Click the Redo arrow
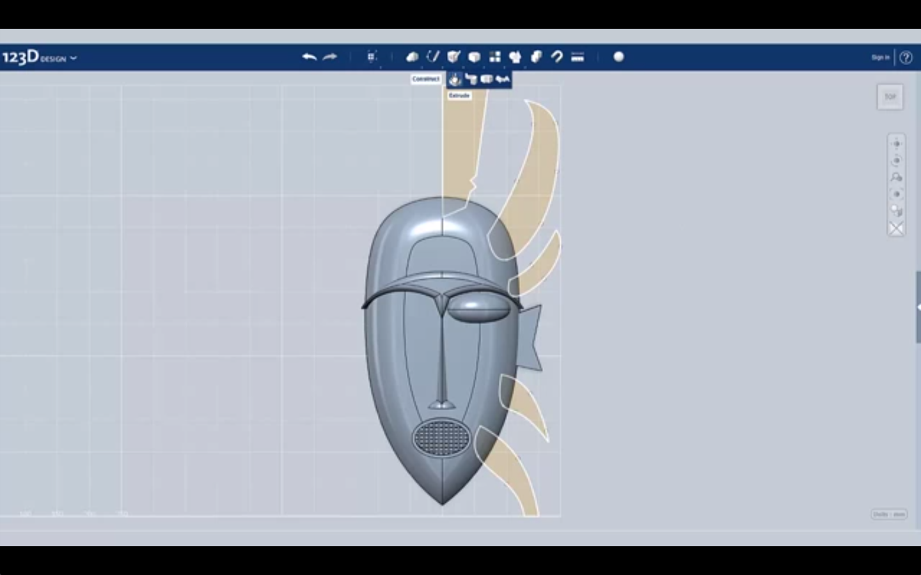 330,57
